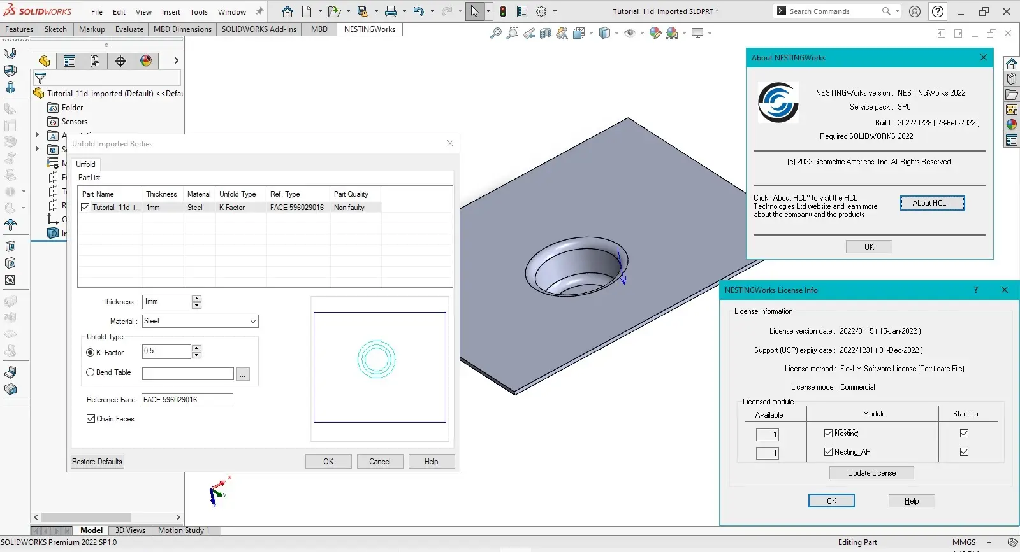Uncheck the Nesting module checkbox

click(x=828, y=434)
